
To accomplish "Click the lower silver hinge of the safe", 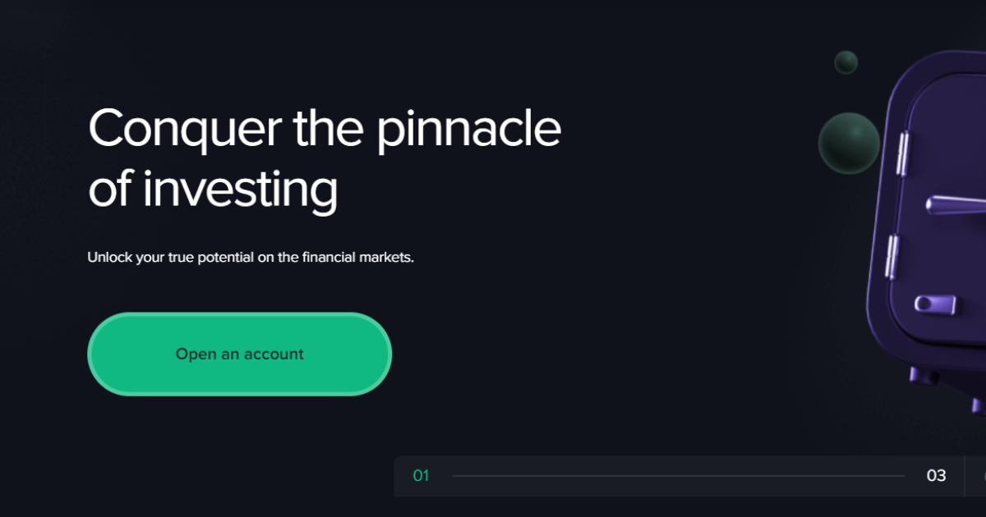I will click(x=890, y=256).
